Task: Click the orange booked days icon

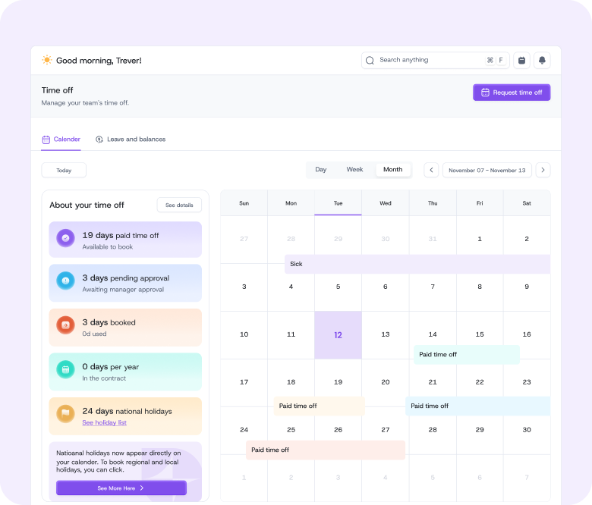Action: point(65,325)
